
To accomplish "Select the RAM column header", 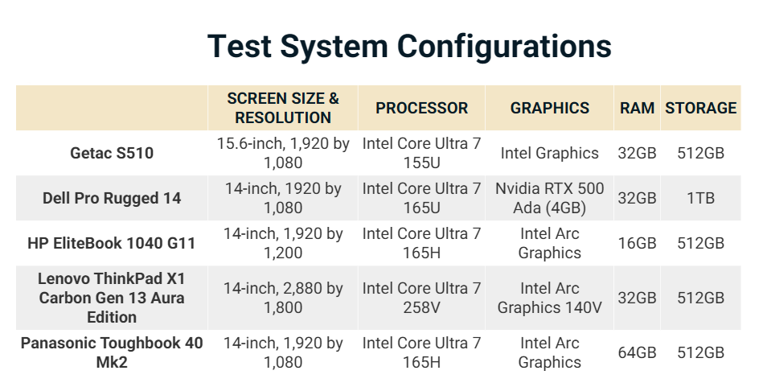I will [637, 108].
